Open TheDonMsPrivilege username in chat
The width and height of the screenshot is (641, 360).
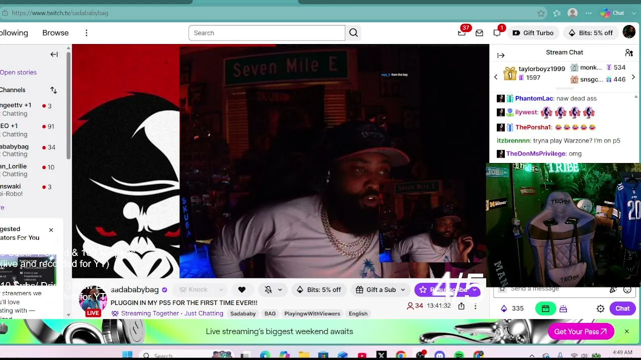tap(536, 153)
